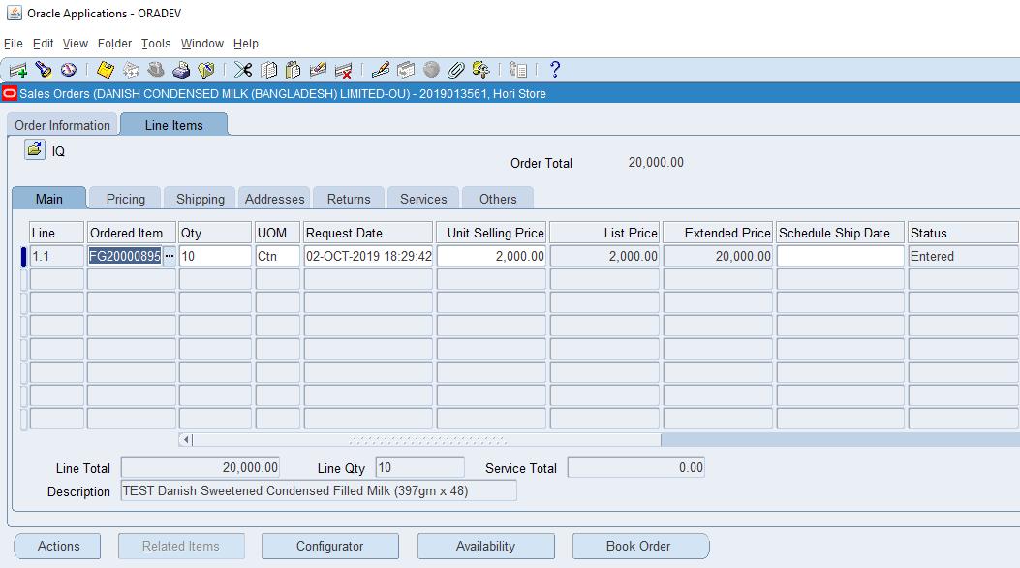Click the Folder Tools toolbar icon
Image resolution: width=1020 pixels, height=568 pixels.
point(481,70)
